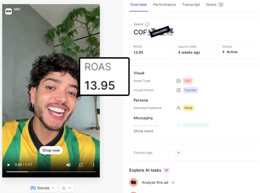Expand details with Show more

[x=143, y=131]
